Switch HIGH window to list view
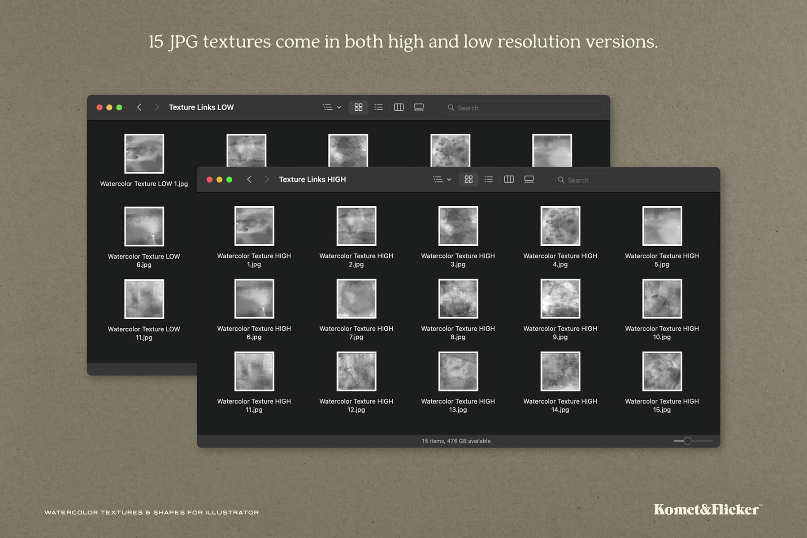The image size is (807, 538). pos(489,179)
